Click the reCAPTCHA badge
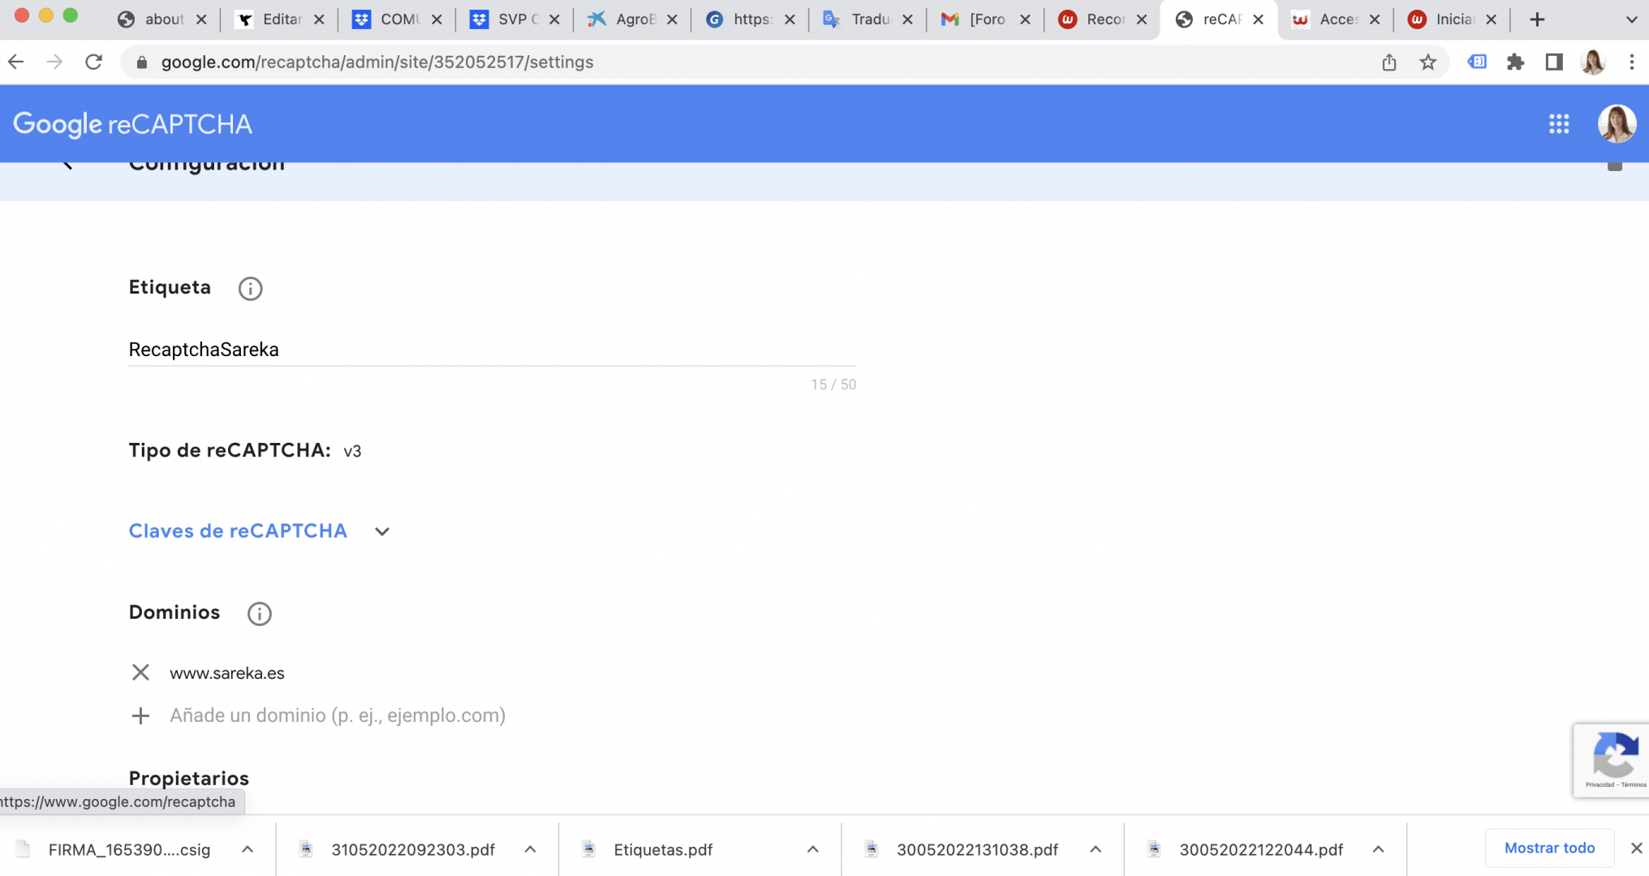Image resolution: width=1649 pixels, height=876 pixels. click(1612, 760)
